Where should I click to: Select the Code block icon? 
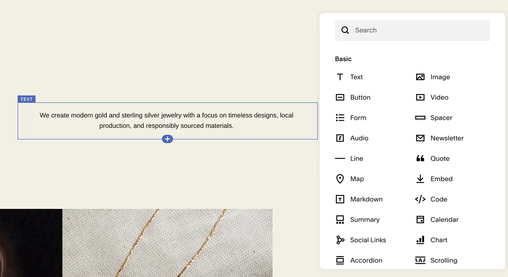(x=420, y=199)
